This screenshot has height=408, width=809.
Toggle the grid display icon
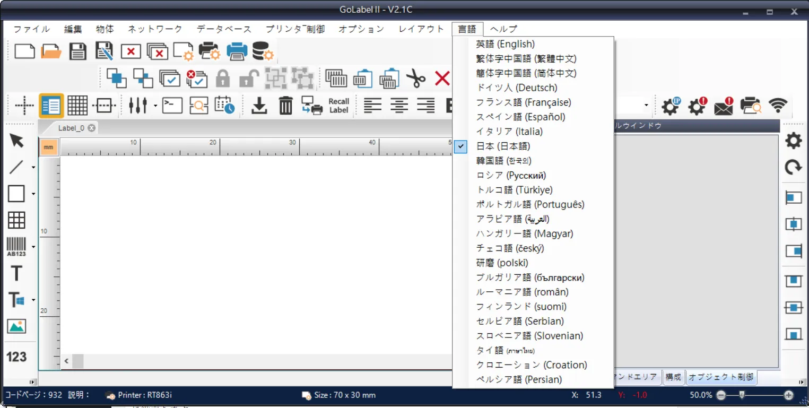pos(77,106)
